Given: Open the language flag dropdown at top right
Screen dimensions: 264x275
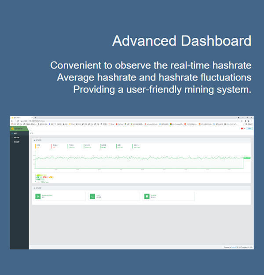Looking at the screenshot, I should pos(242,128).
